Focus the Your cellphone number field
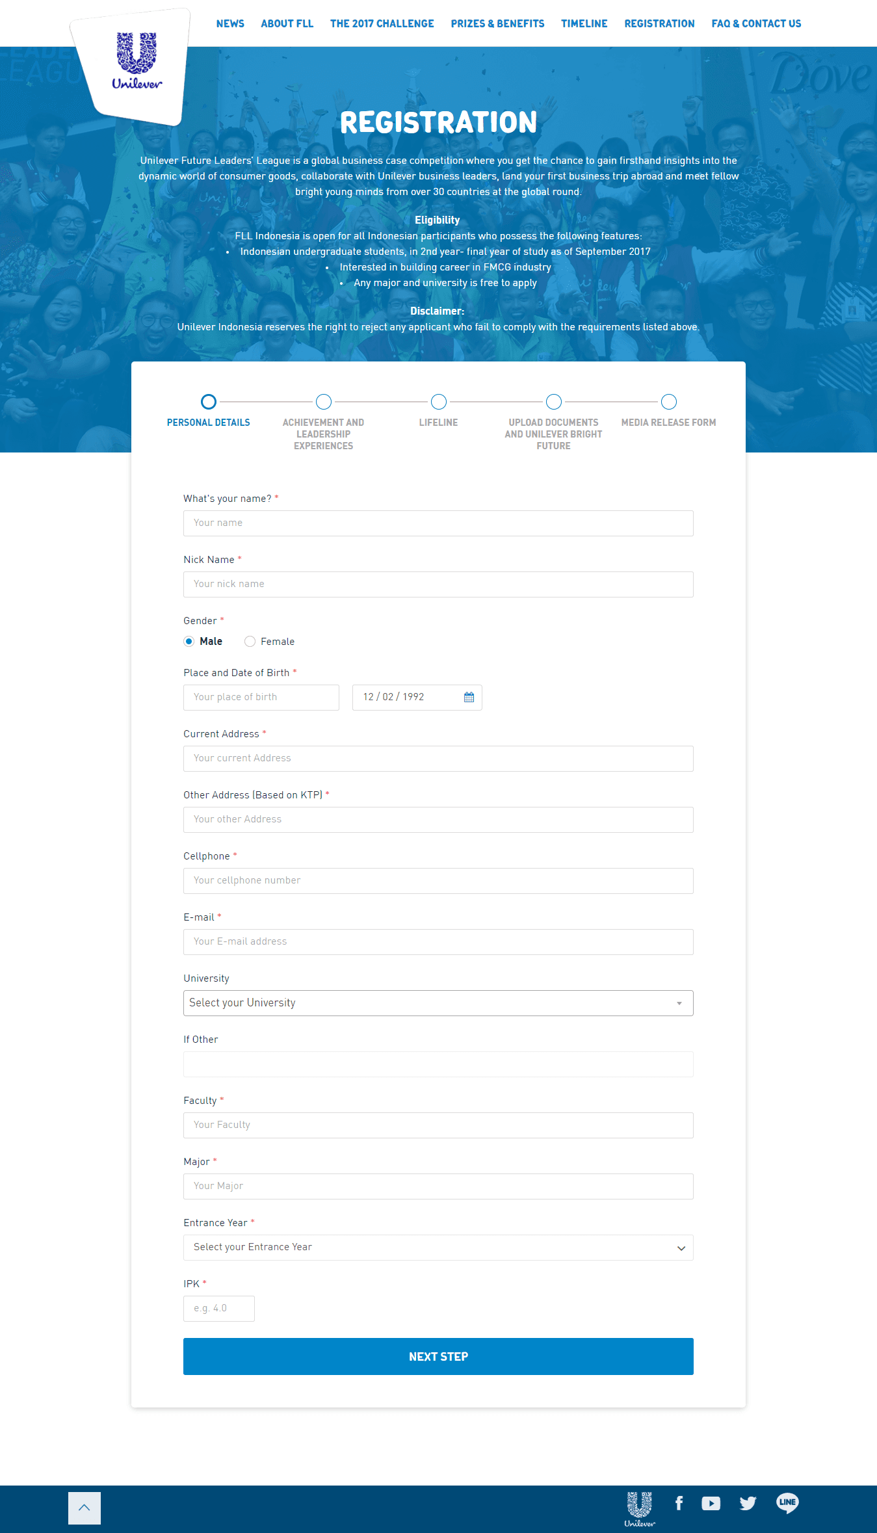This screenshot has height=1533, width=877. (x=438, y=881)
